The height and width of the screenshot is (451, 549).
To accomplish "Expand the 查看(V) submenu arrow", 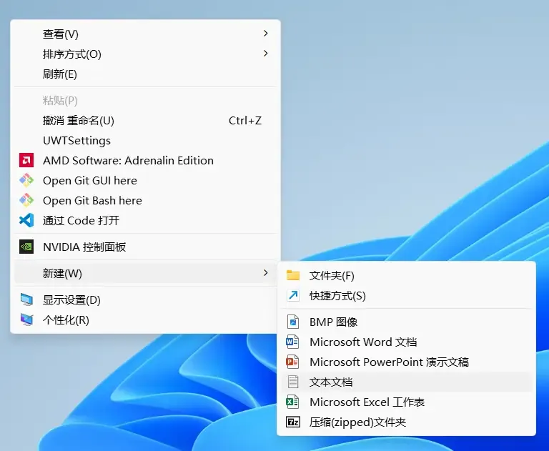I will pos(266,34).
